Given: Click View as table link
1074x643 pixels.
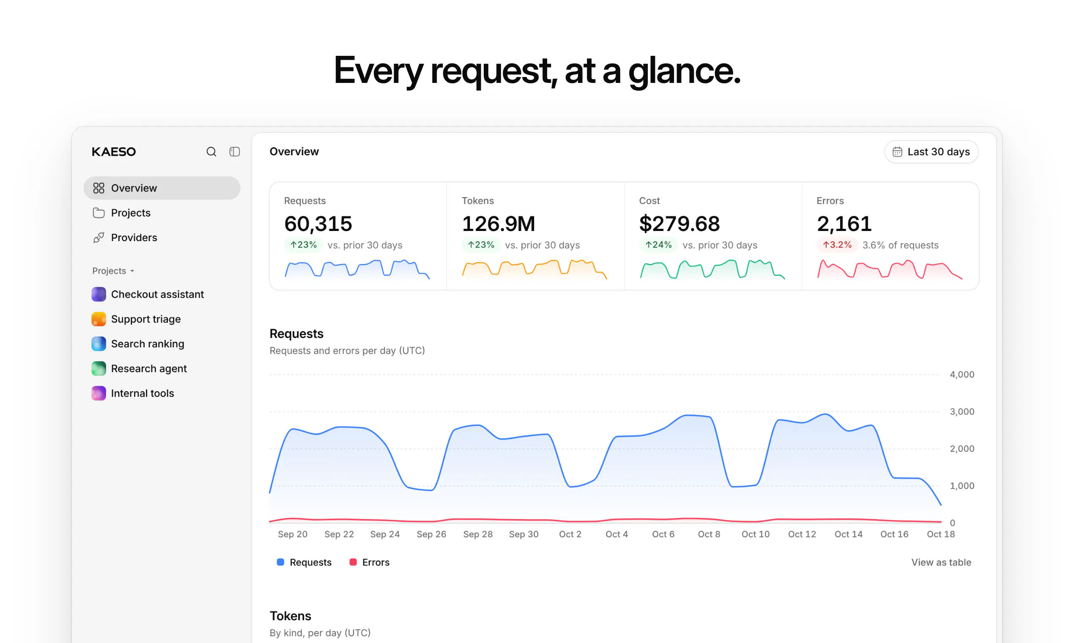Looking at the screenshot, I should pos(941,562).
